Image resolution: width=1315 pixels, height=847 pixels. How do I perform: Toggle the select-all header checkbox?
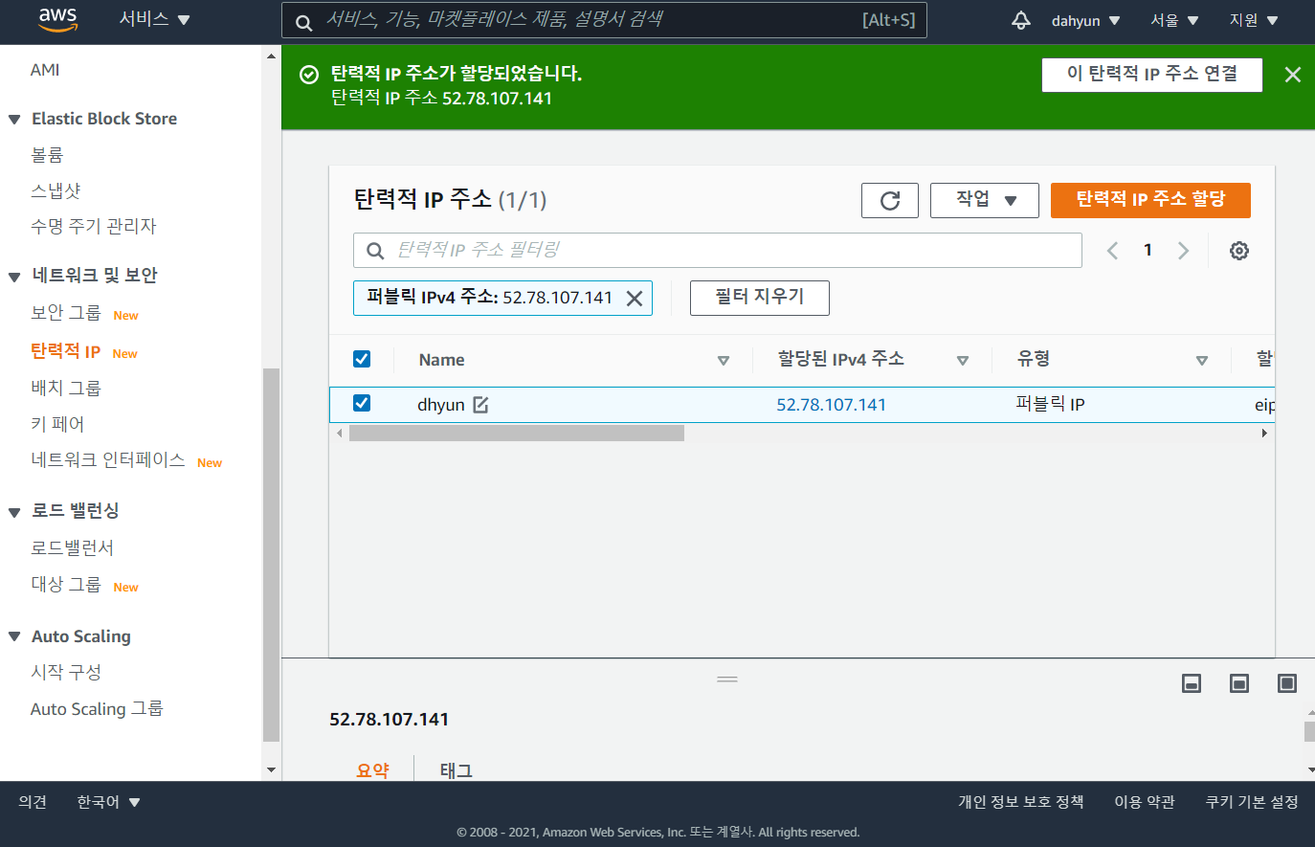362,359
